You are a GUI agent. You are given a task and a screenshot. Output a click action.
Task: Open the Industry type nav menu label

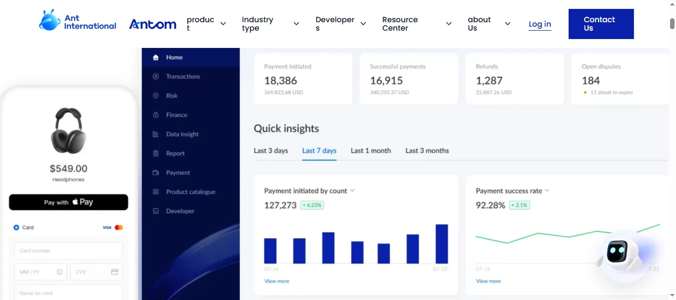(257, 24)
